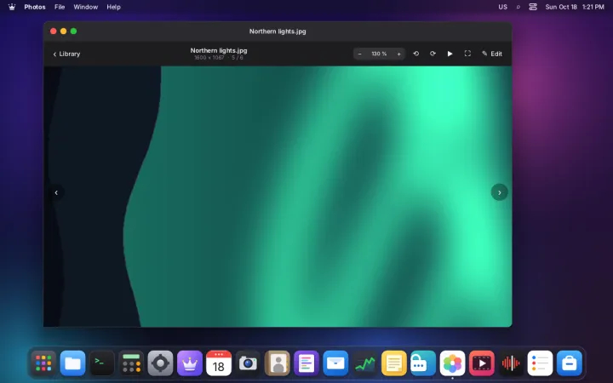Image resolution: width=613 pixels, height=383 pixels.
Task: Enter fullscreen view
Action: coord(467,54)
